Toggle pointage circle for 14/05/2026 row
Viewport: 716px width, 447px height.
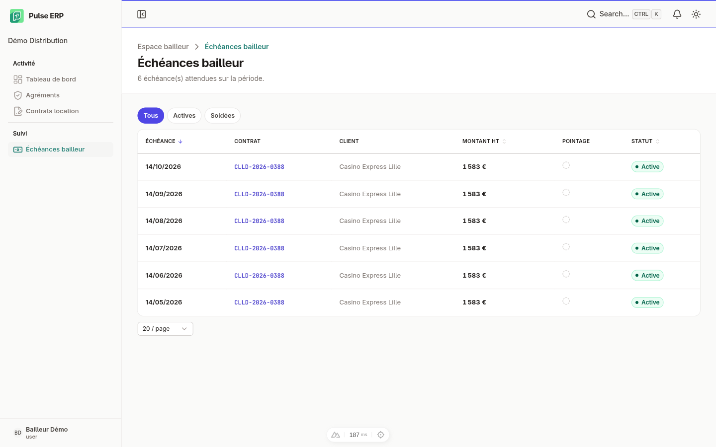[x=566, y=301]
